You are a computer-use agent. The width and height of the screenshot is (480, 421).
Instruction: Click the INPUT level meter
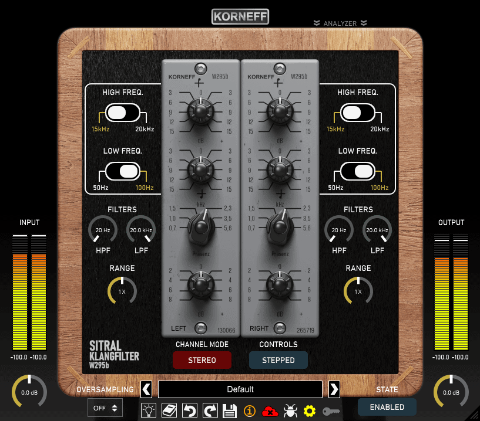[x=29, y=293]
